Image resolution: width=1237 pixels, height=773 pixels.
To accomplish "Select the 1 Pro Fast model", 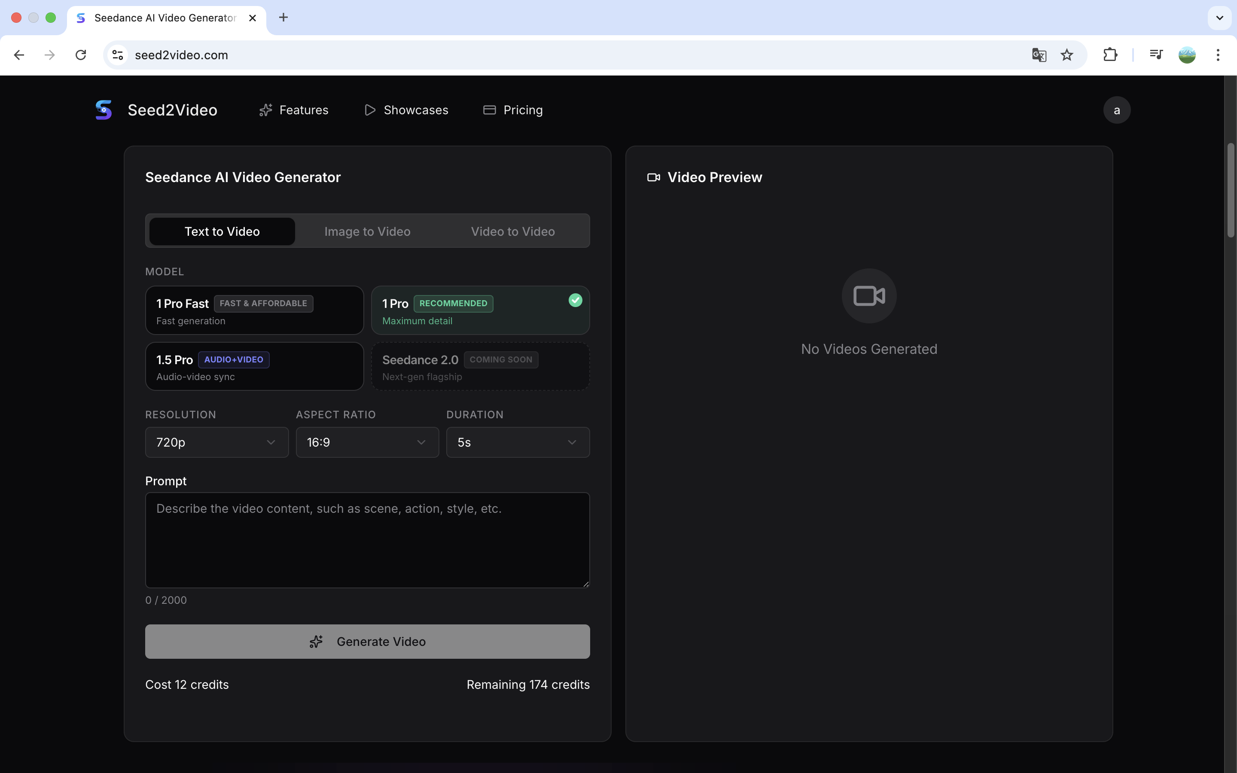I will point(255,310).
